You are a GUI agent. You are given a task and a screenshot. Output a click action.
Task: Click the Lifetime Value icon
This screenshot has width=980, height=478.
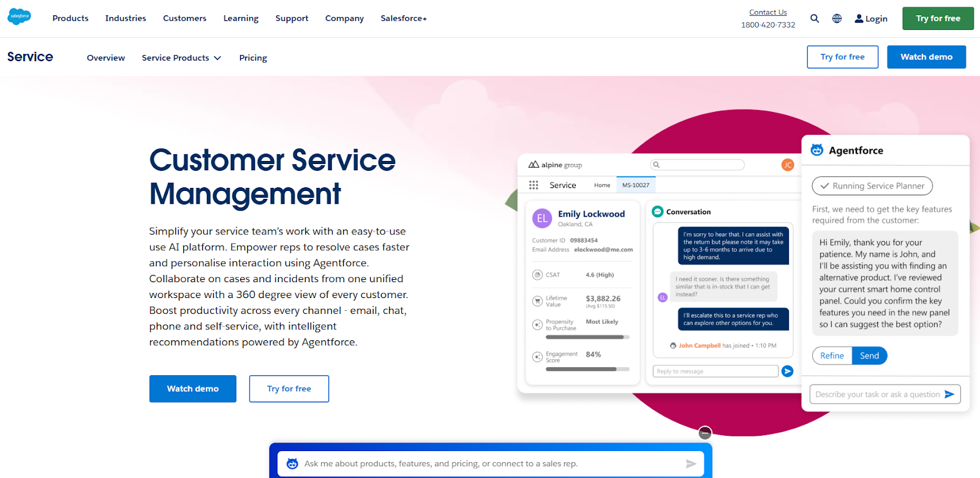[537, 301]
